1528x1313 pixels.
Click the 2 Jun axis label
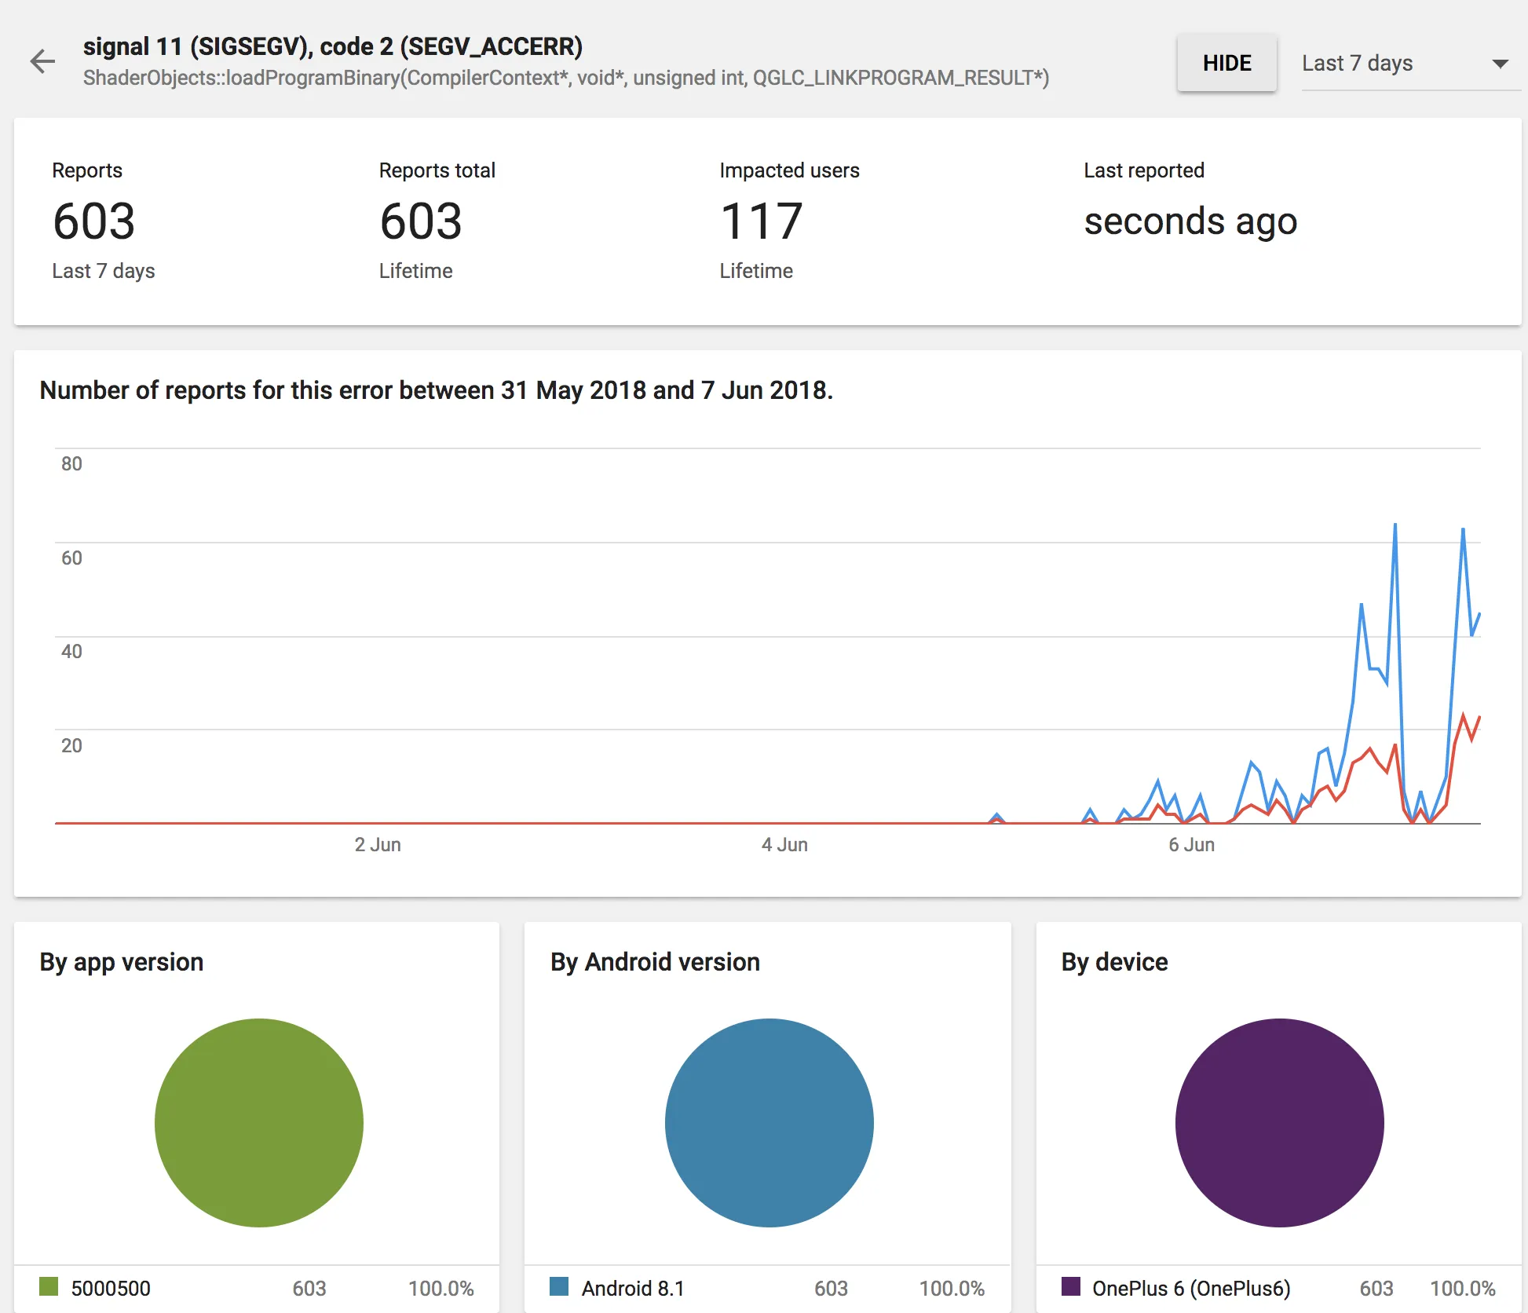coord(378,845)
